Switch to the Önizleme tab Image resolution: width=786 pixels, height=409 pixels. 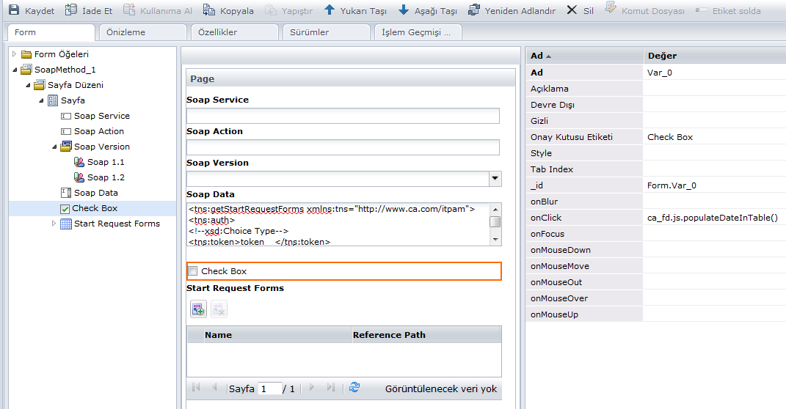143,32
